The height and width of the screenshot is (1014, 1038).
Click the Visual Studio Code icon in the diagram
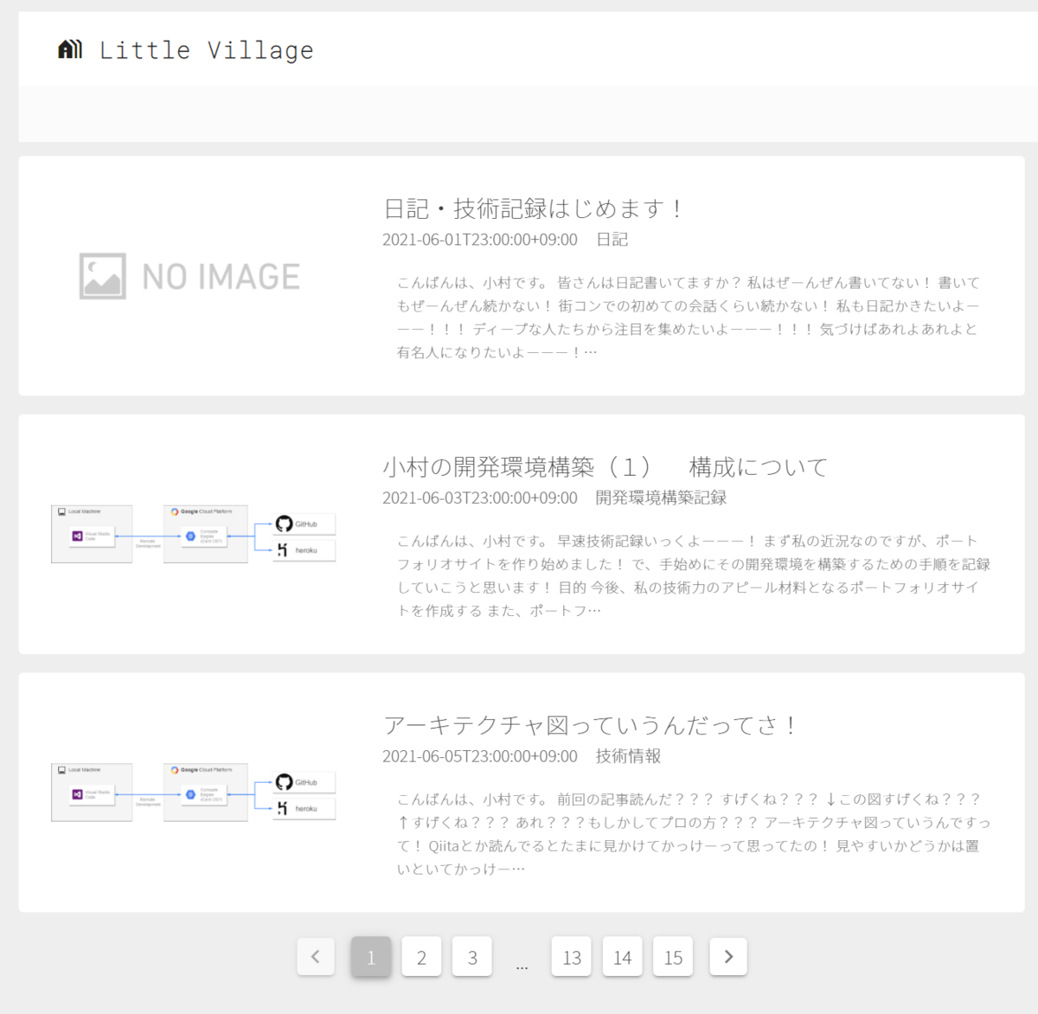pyautogui.click(x=80, y=536)
